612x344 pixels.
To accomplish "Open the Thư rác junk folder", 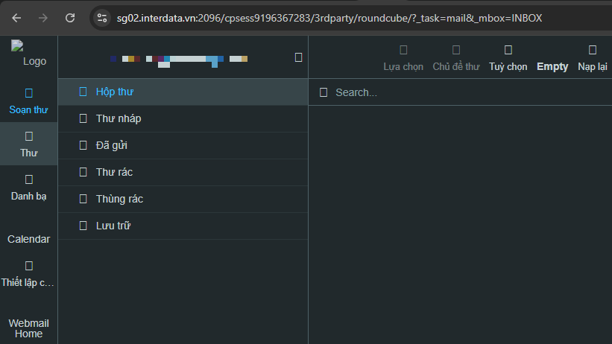I will tap(183, 173).
